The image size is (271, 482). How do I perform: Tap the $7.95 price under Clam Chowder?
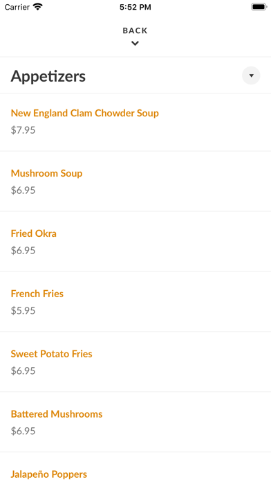point(23,130)
